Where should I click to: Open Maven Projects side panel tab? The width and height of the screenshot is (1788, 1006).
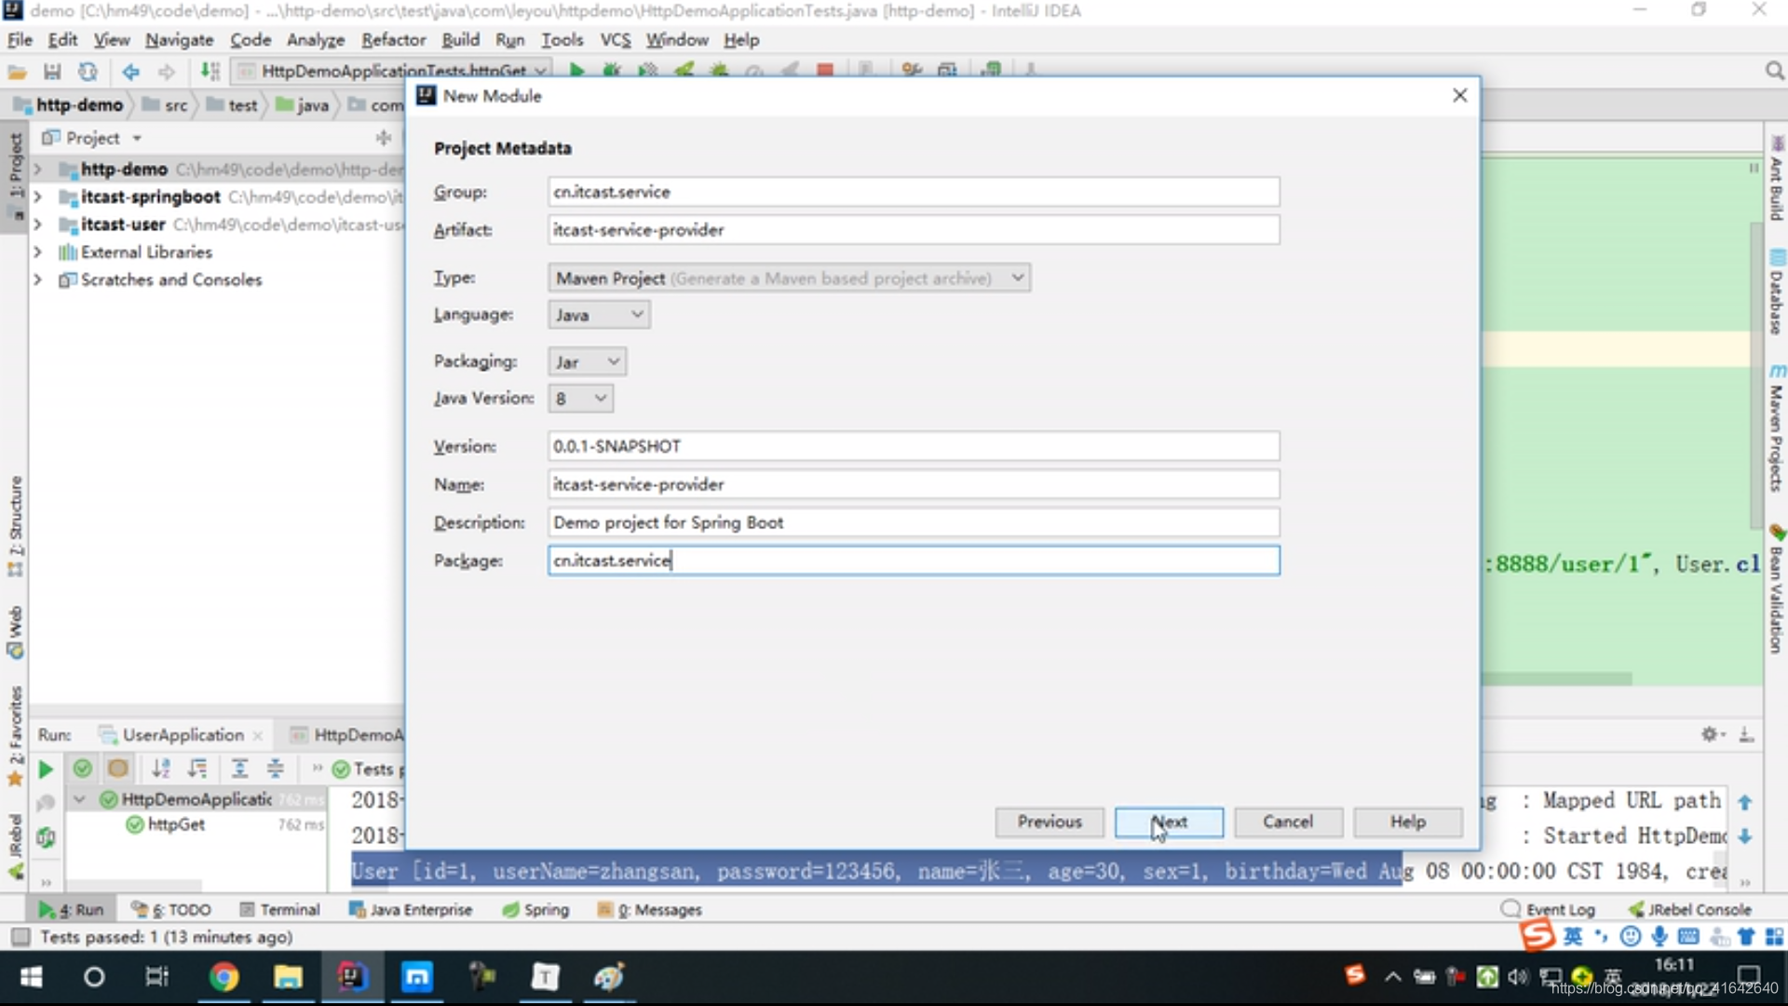(1777, 427)
